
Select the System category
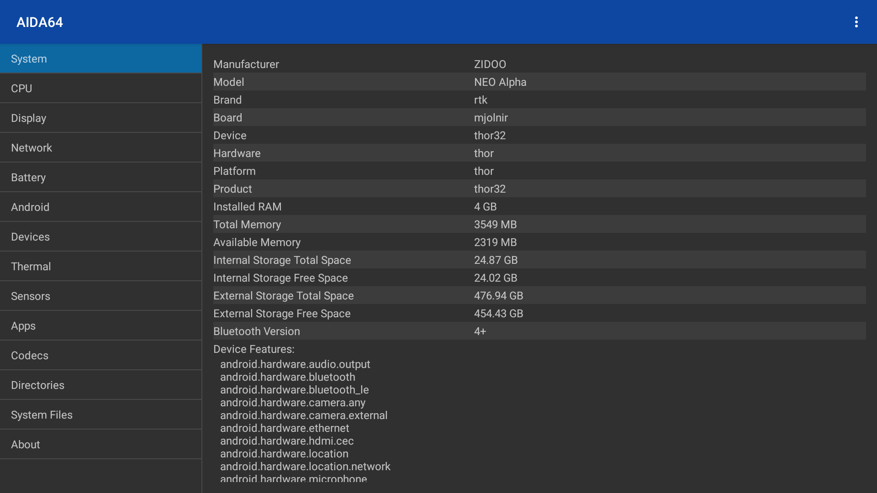100,59
